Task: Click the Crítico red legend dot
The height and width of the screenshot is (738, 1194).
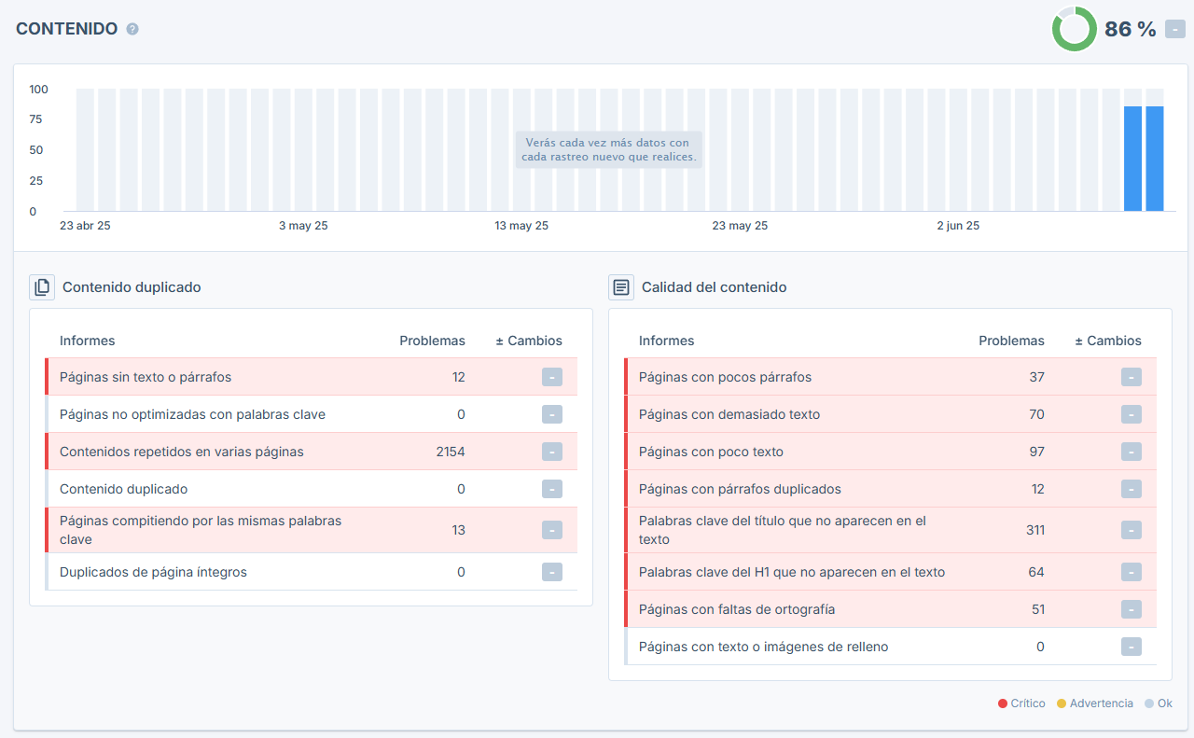Action: click(1003, 703)
